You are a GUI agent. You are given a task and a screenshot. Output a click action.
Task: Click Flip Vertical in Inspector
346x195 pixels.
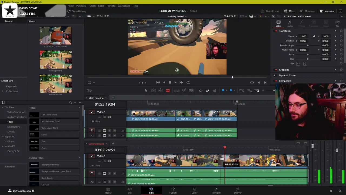click(x=305, y=64)
